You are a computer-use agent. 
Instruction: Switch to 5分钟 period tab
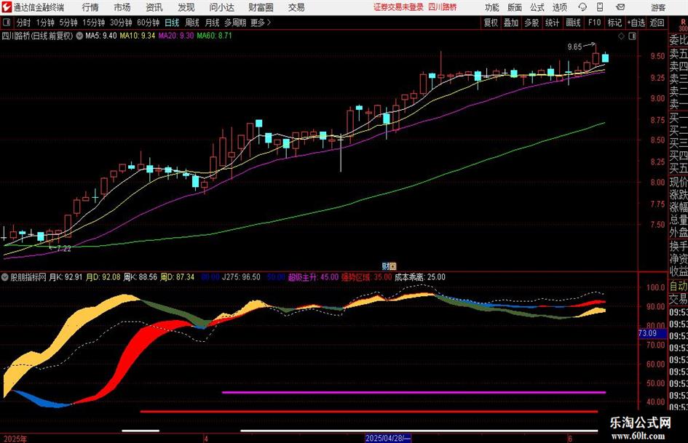[68, 23]
